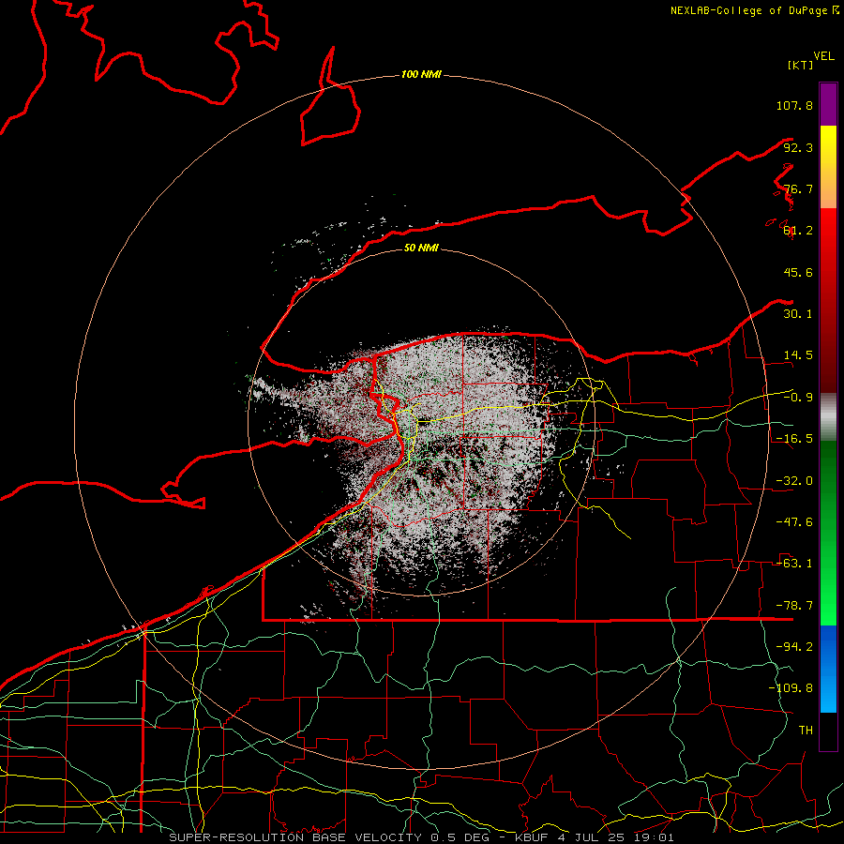
Task: Click the VEL legend title
Action: click(823, 56)
